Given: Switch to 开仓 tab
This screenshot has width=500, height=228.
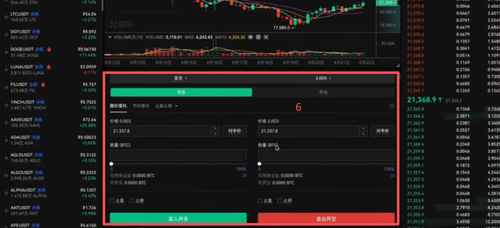Looking at the screenshot, I should (181, 92).
